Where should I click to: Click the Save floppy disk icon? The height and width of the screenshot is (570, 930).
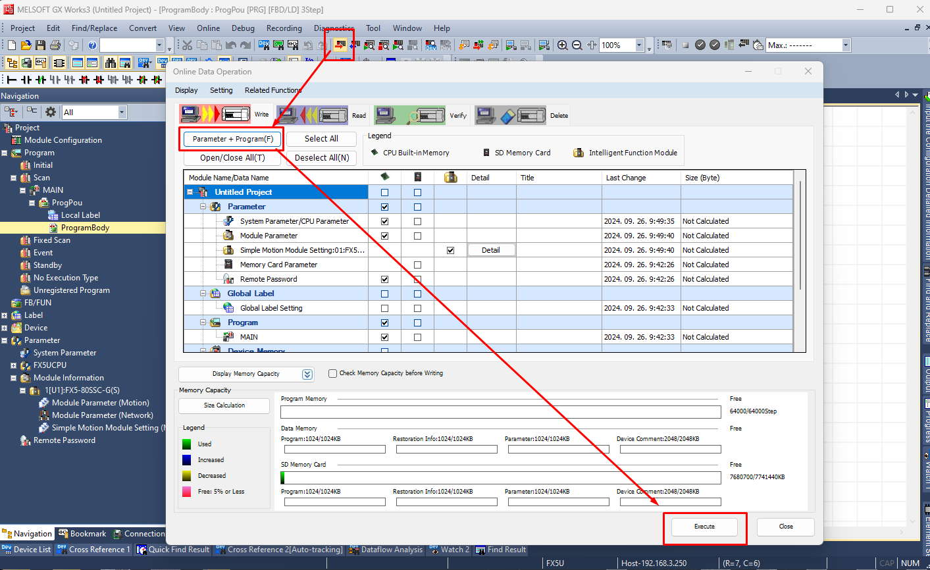(x=41, y=45)
